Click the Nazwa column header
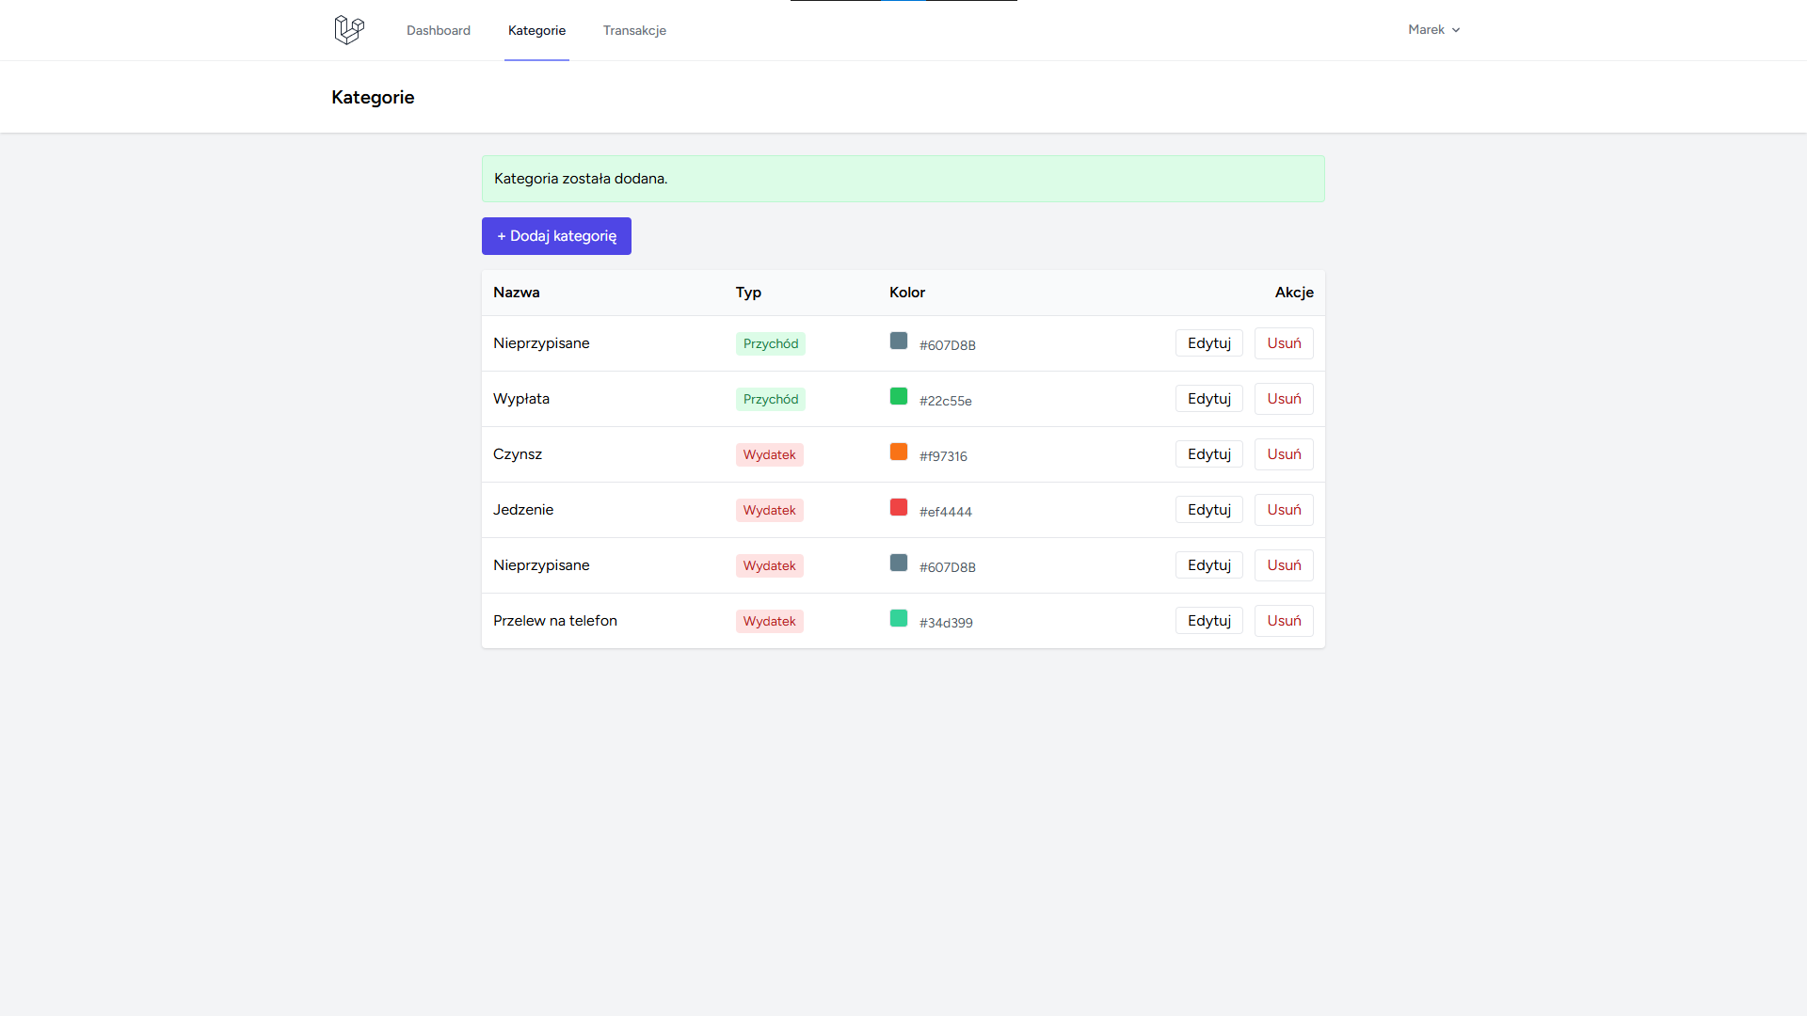1807x1016 pixels. [517, 293]
